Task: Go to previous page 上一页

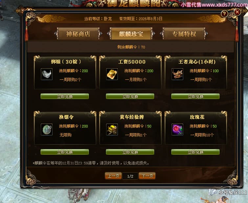Action: point(113,176)
